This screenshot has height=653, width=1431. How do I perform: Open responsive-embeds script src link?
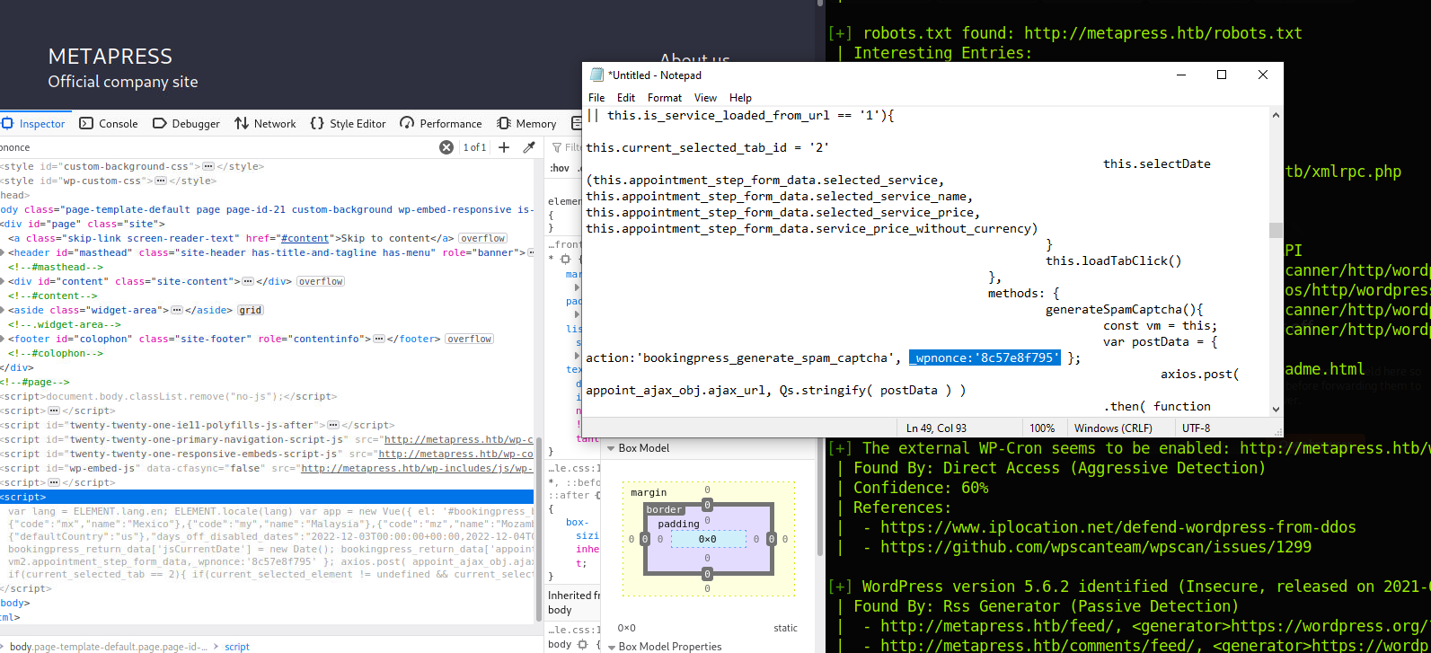click(x=455, y=454)
